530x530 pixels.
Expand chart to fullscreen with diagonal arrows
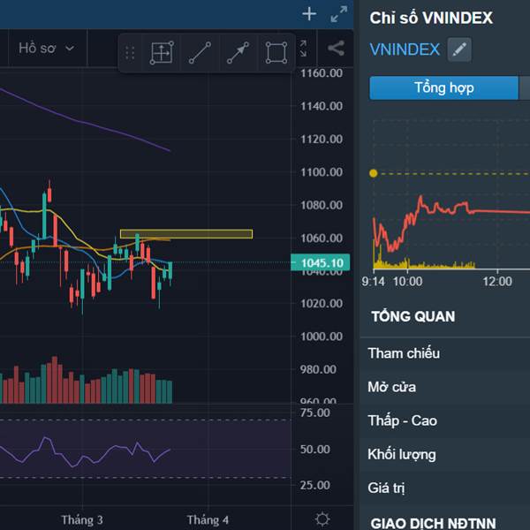click(x=338, y=14)
